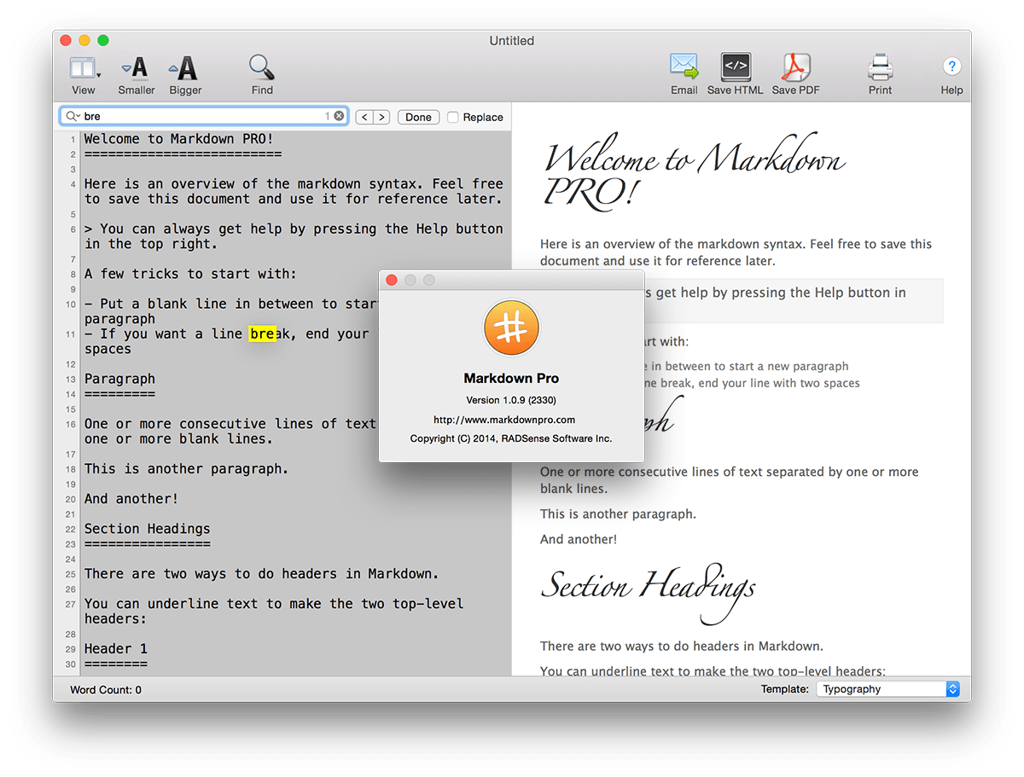The width and height of the screenshot is (1024, 777).
Task: Click Word Count status bar entry
Action: tap(106, 689)
